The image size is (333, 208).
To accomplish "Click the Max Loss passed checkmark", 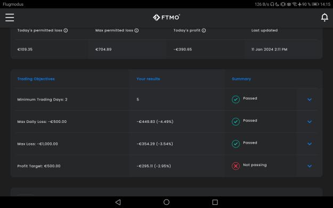I will [x=235, y=144].
